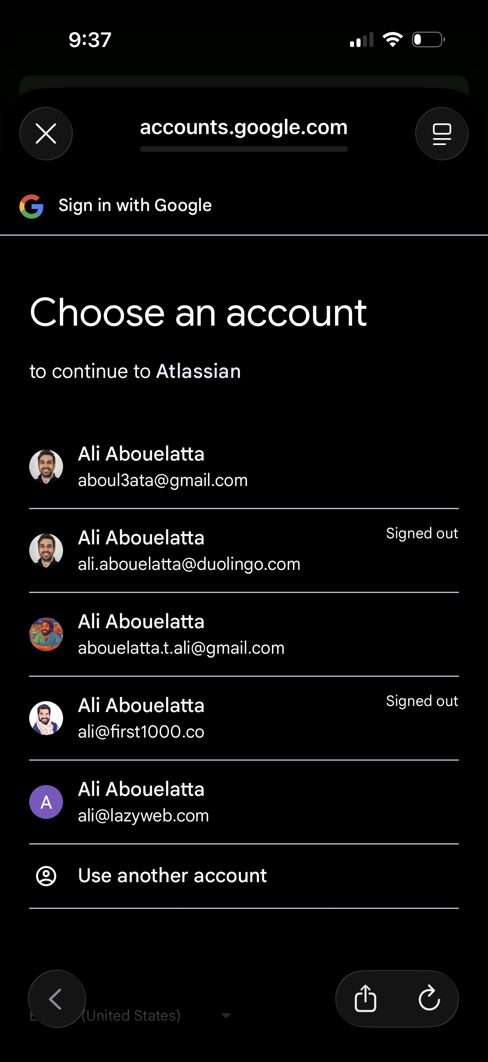This screenshot has height=1062, width=488.
Task: Open the Atlassian link
Action: [198, 371]
